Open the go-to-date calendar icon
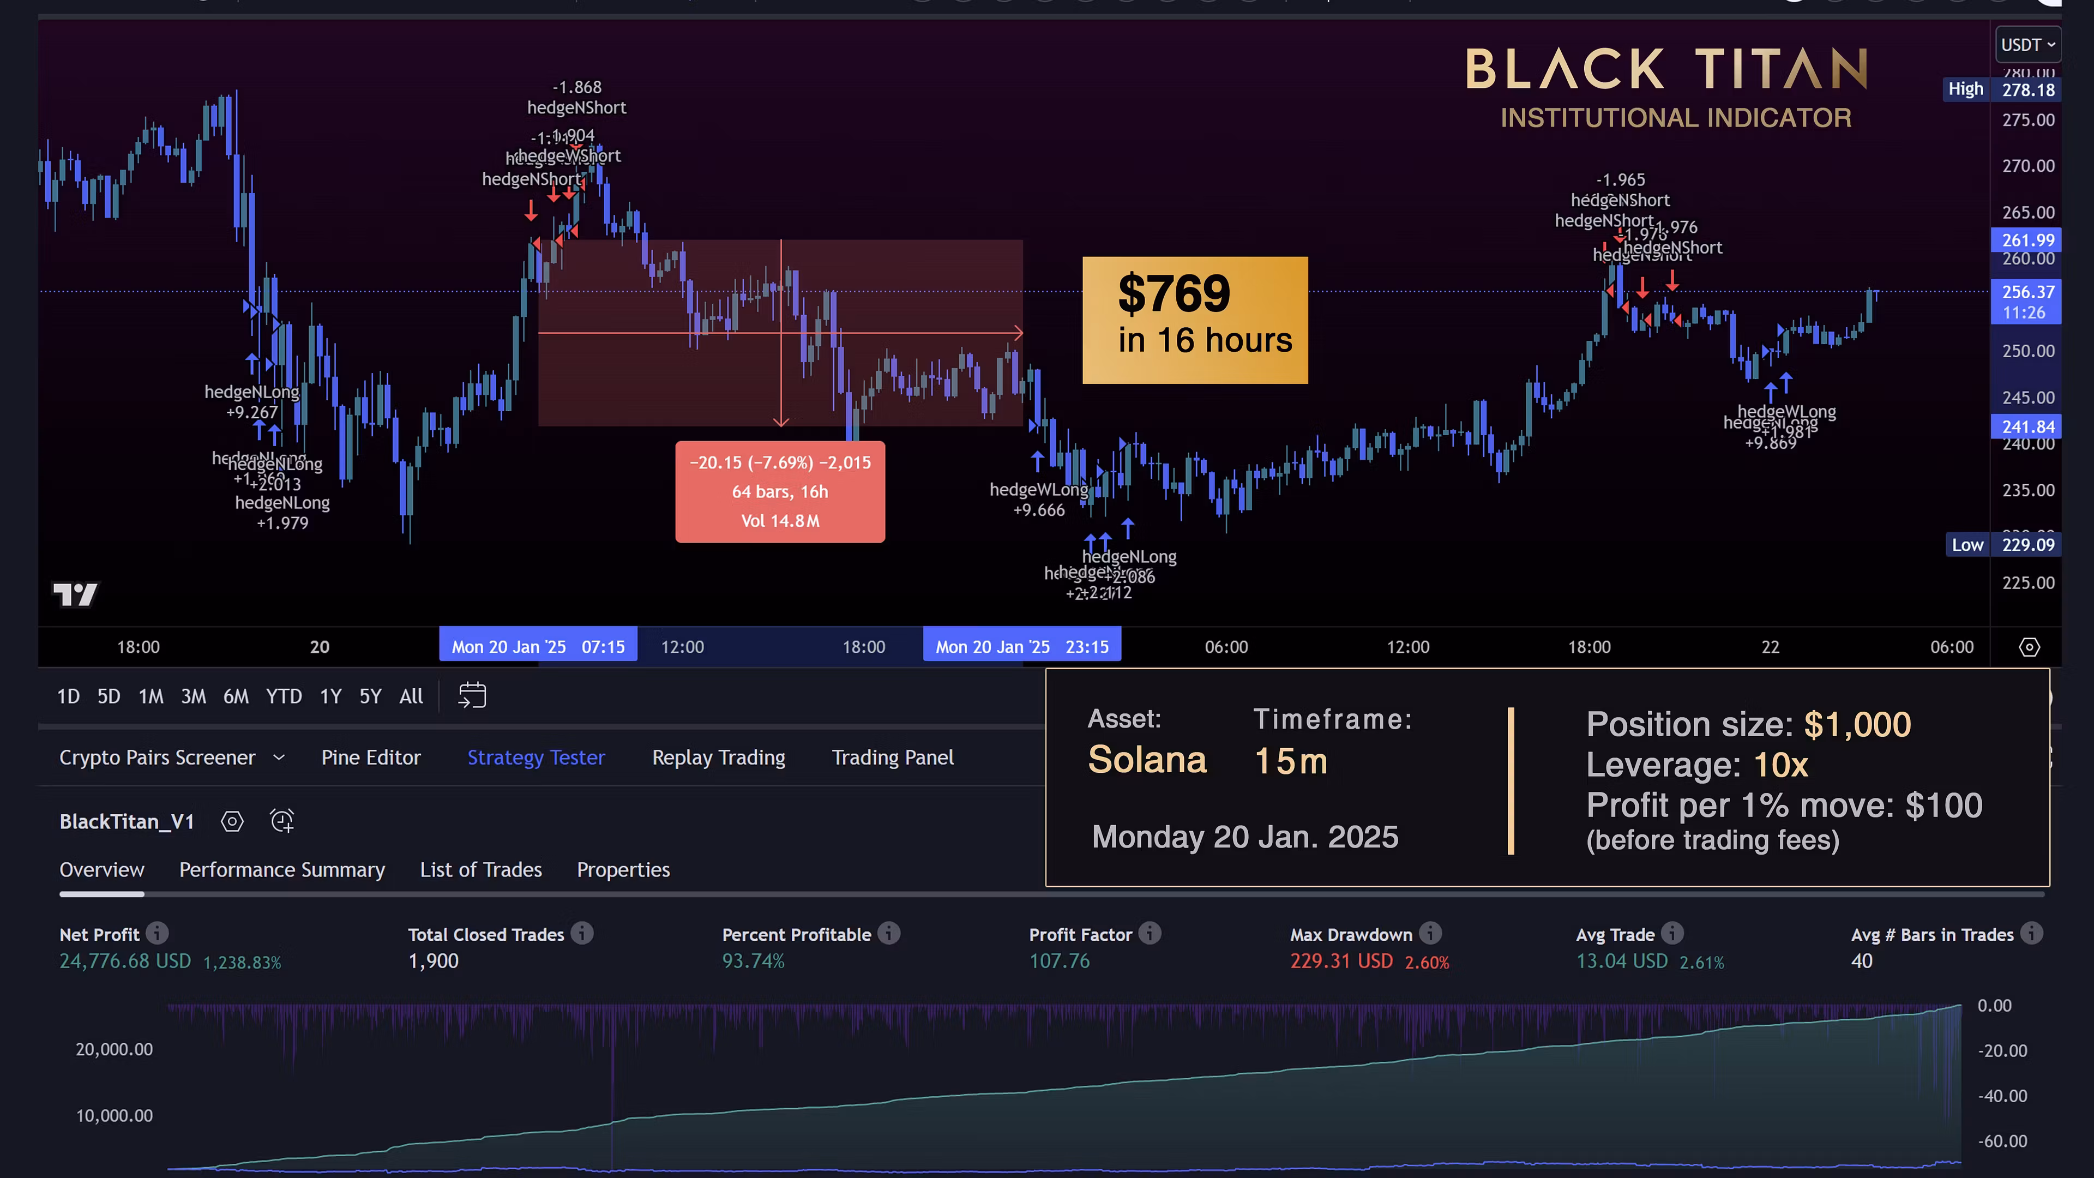Image resolution: width=2094 pixels, height=1178 pixels. click(472, 696)
